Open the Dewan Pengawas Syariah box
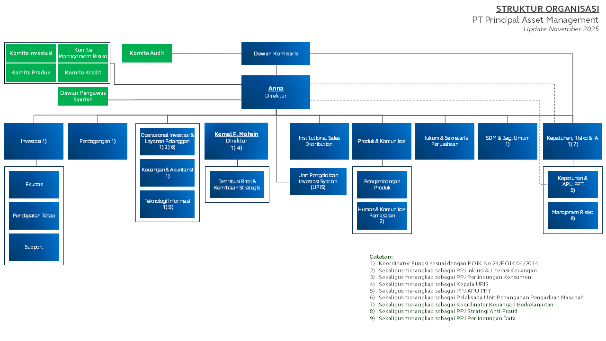The image size is (606, 341). pyautogui.click(x=83, y=96)
